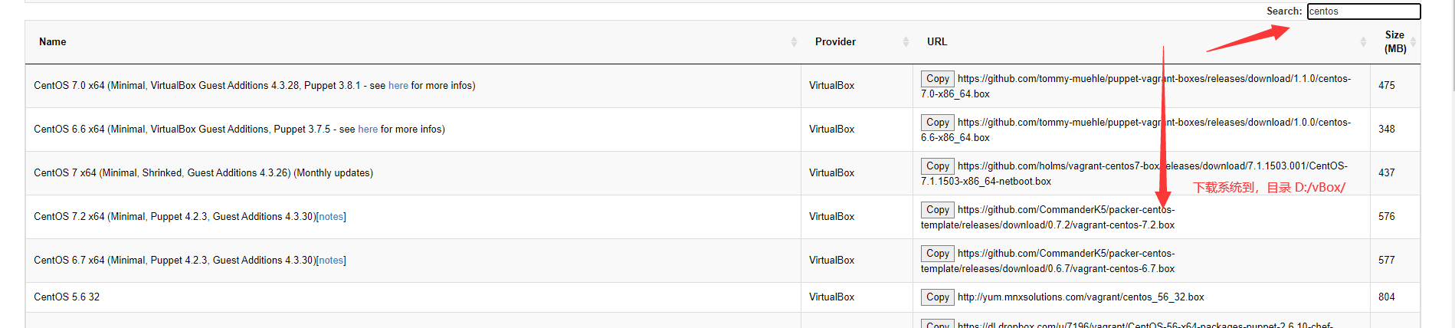Image resolution: width=1455 pixels, height=328 pixels.
Task: Open 'here' link in CentOS 7.0 row
Action: tap(398, 86)
